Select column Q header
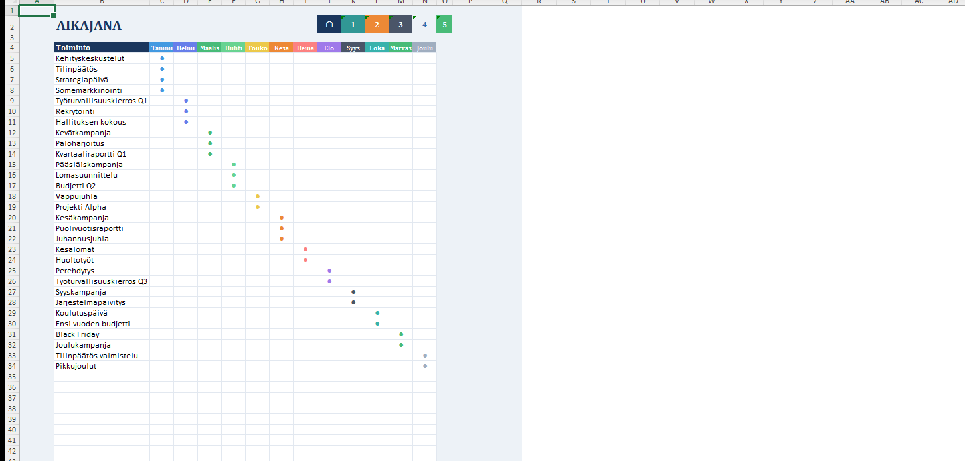The image size is (965, 461). tap(504, 2)
